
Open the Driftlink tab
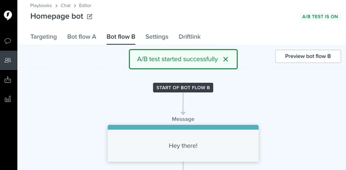click(190, 37)
